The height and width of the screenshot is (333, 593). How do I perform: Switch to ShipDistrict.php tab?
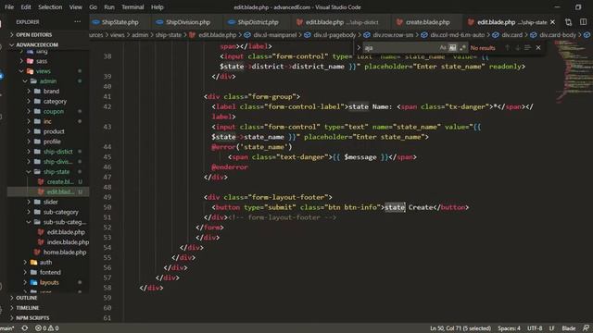click(258, 22)
